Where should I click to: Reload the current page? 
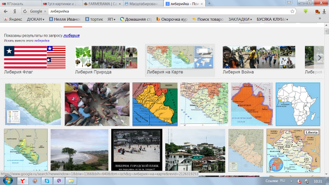(x=25, y=12)
